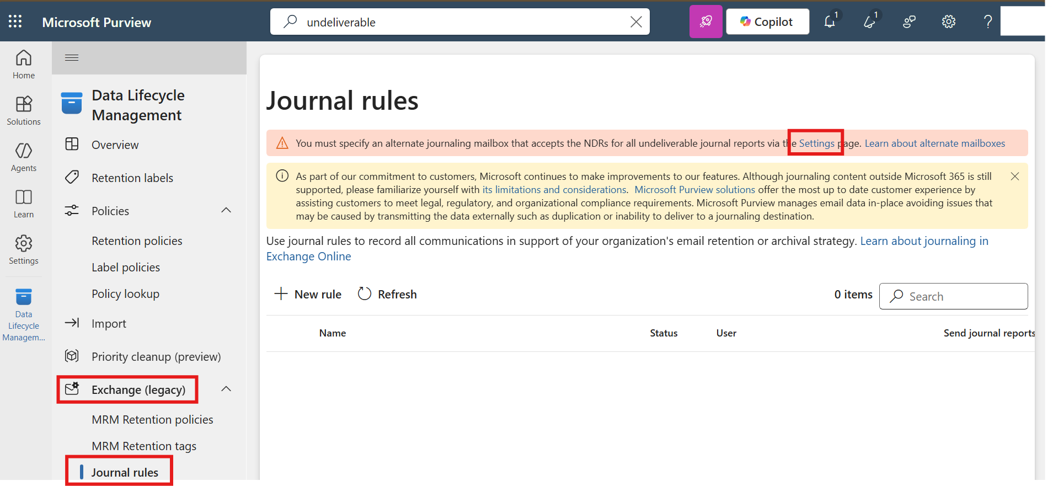Open Label policies
The width and height of the screenshot is (1053, 486).
pyautogui.click(x=126, y=268)
